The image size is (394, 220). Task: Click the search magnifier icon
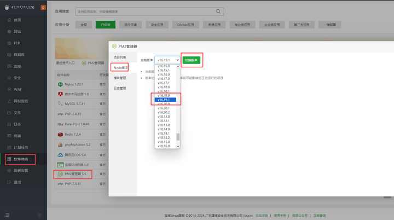click(x=218, y=11)
